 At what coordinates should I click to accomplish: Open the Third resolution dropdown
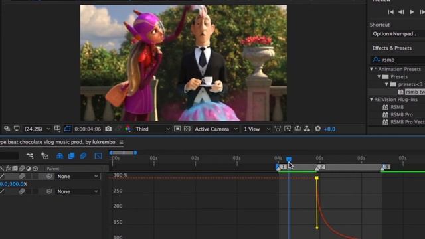click(x=153, y=129)
